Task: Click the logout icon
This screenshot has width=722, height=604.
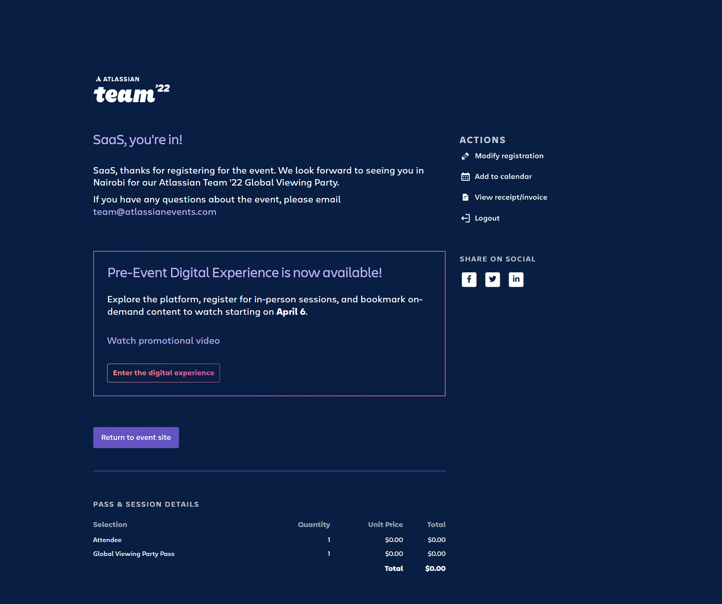Action: (465, 217)
